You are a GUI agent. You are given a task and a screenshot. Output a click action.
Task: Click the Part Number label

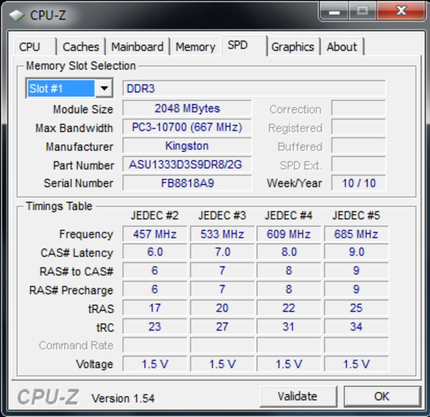pos(83,165)
